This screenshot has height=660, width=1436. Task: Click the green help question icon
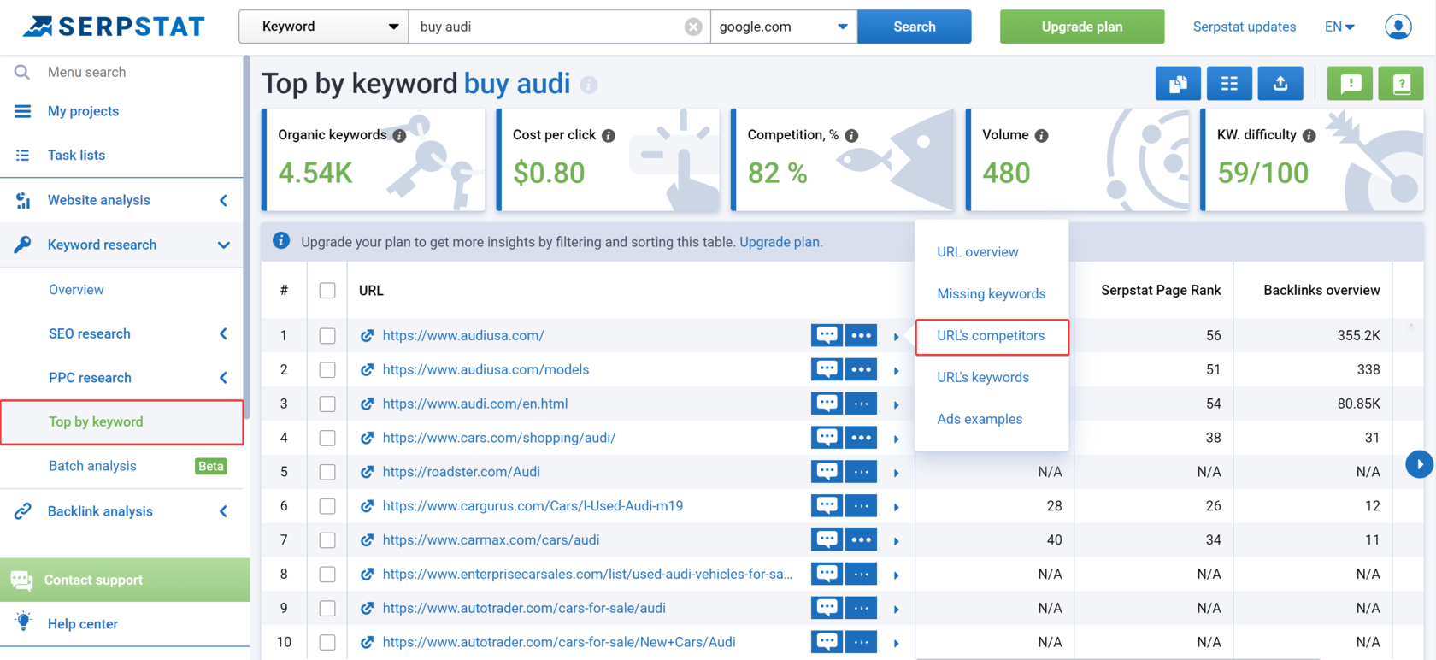[x=1401, y=84]
